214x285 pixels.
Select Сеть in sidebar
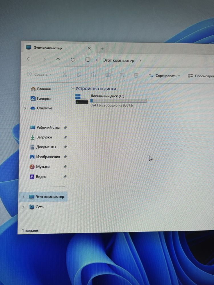point(36,207)
